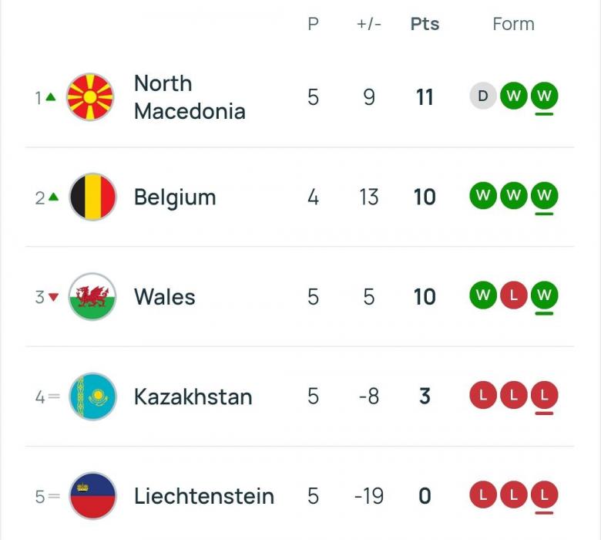Select the Wales dragon flag icon
The image size is (601, 540).
[92, 297]
